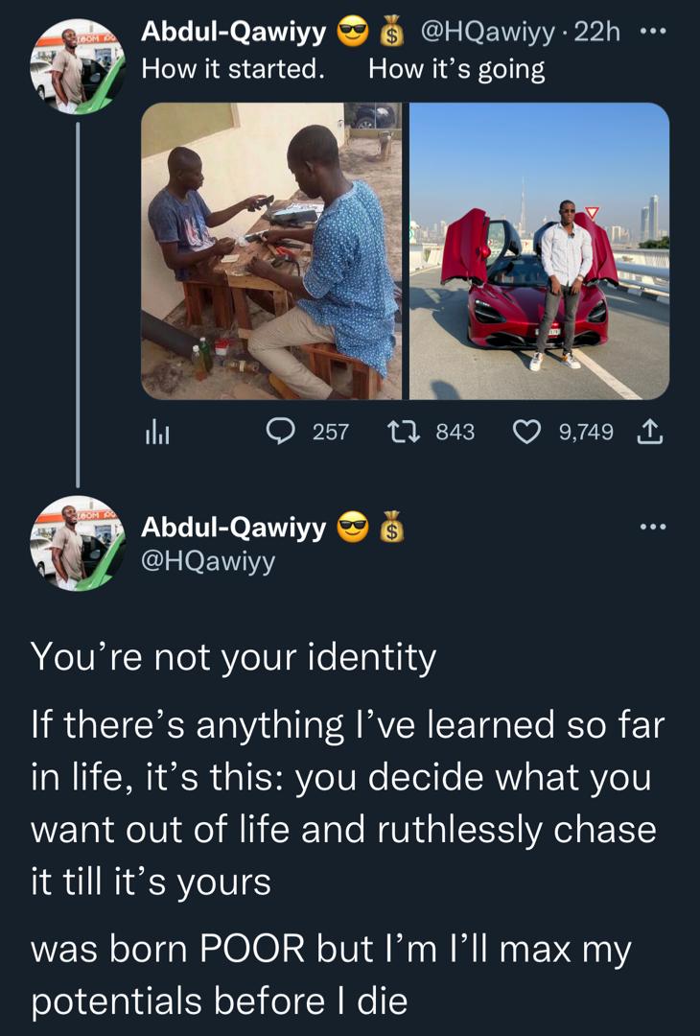Click the 843 retweets count

pyautogui.click(x=455, y=432)
